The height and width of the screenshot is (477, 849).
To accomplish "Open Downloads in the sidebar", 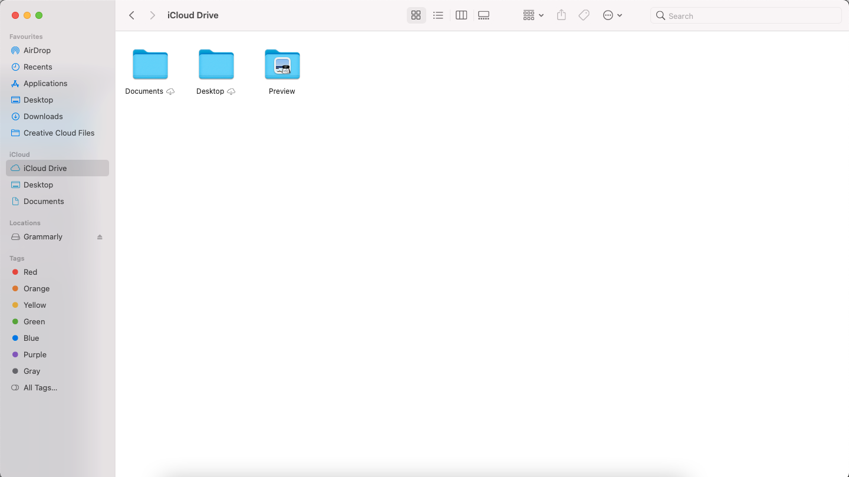I will pyautogui.click(x=57, y=117).
